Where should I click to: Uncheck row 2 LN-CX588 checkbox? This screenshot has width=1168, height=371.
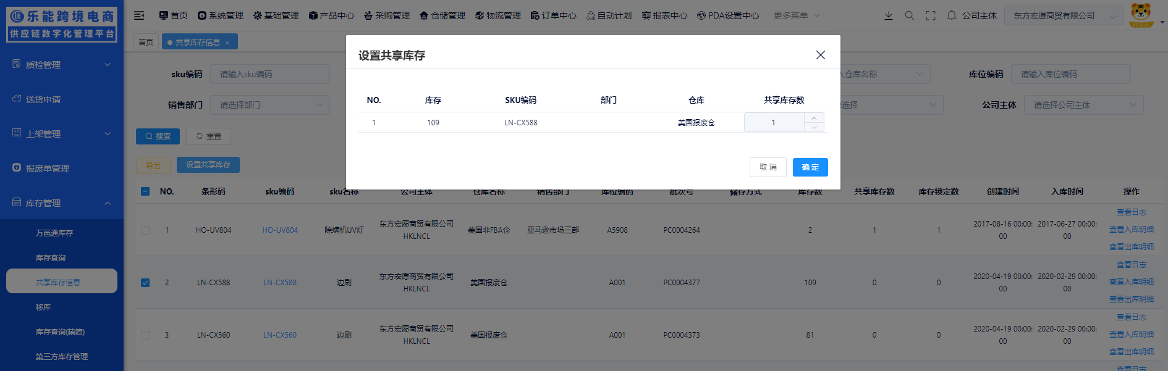[x=145, y=282]
